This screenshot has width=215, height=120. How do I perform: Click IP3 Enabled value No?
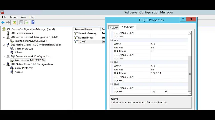pyautogui.click(x=153, y=48)
